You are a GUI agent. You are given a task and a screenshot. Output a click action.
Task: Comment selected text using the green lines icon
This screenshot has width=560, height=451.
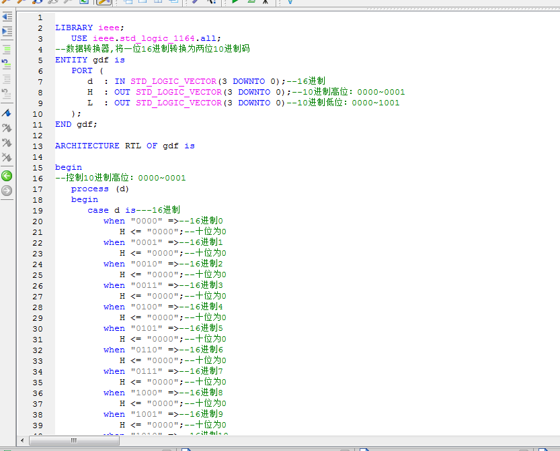7,48
